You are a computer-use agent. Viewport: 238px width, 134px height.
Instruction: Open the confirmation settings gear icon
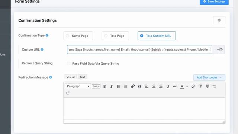pos(219,20)
